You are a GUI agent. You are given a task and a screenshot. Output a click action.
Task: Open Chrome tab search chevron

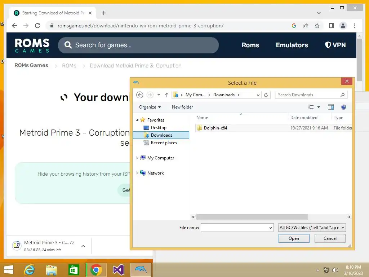(319, 13)
